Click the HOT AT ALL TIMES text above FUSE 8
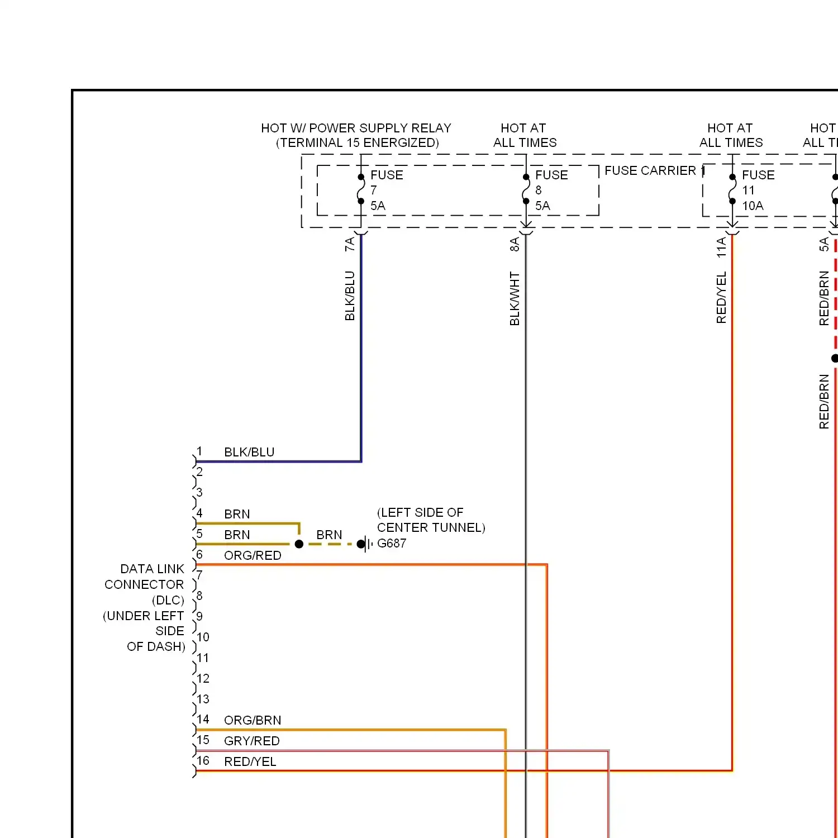The height and width of the screenshot is (838, 838). (x=525, y=135)
